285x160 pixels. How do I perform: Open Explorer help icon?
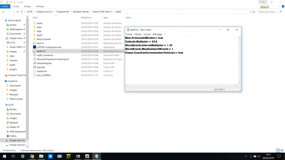283,6
